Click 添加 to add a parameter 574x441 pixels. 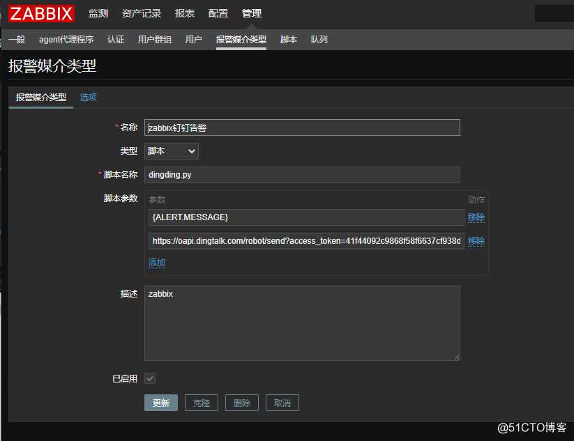[157, 263]
